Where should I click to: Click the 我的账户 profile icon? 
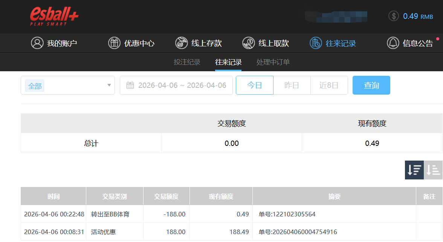[x=37, y=43]
